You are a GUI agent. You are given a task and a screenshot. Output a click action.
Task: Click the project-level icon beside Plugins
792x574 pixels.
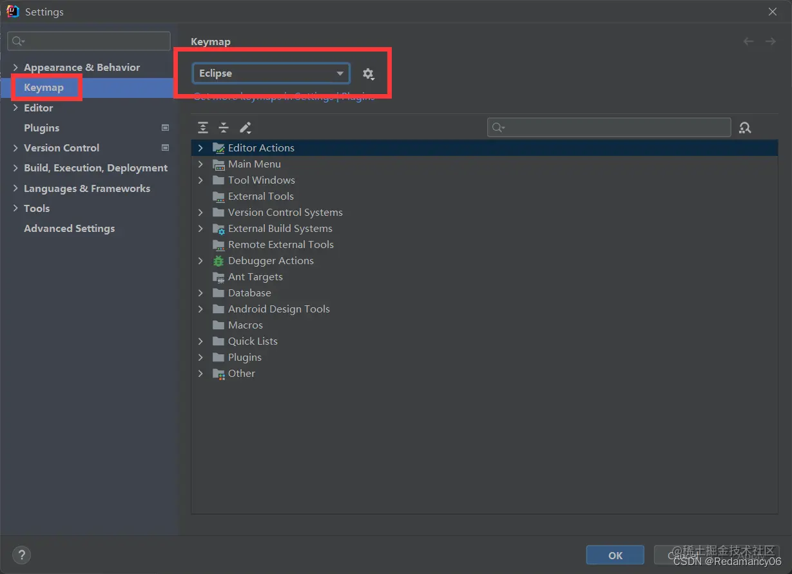[x=165, y=128]
